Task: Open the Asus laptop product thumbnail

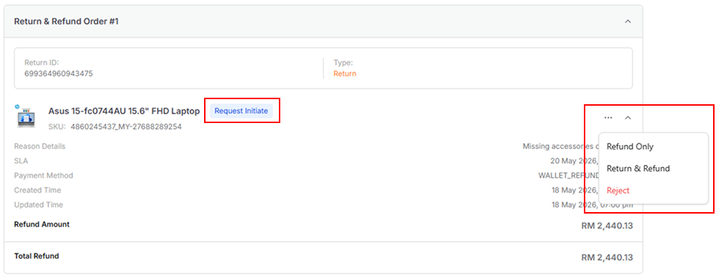Action: coord(26,117)
